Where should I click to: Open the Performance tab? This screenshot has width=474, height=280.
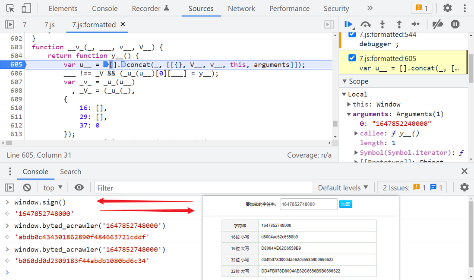coord(289,9)
